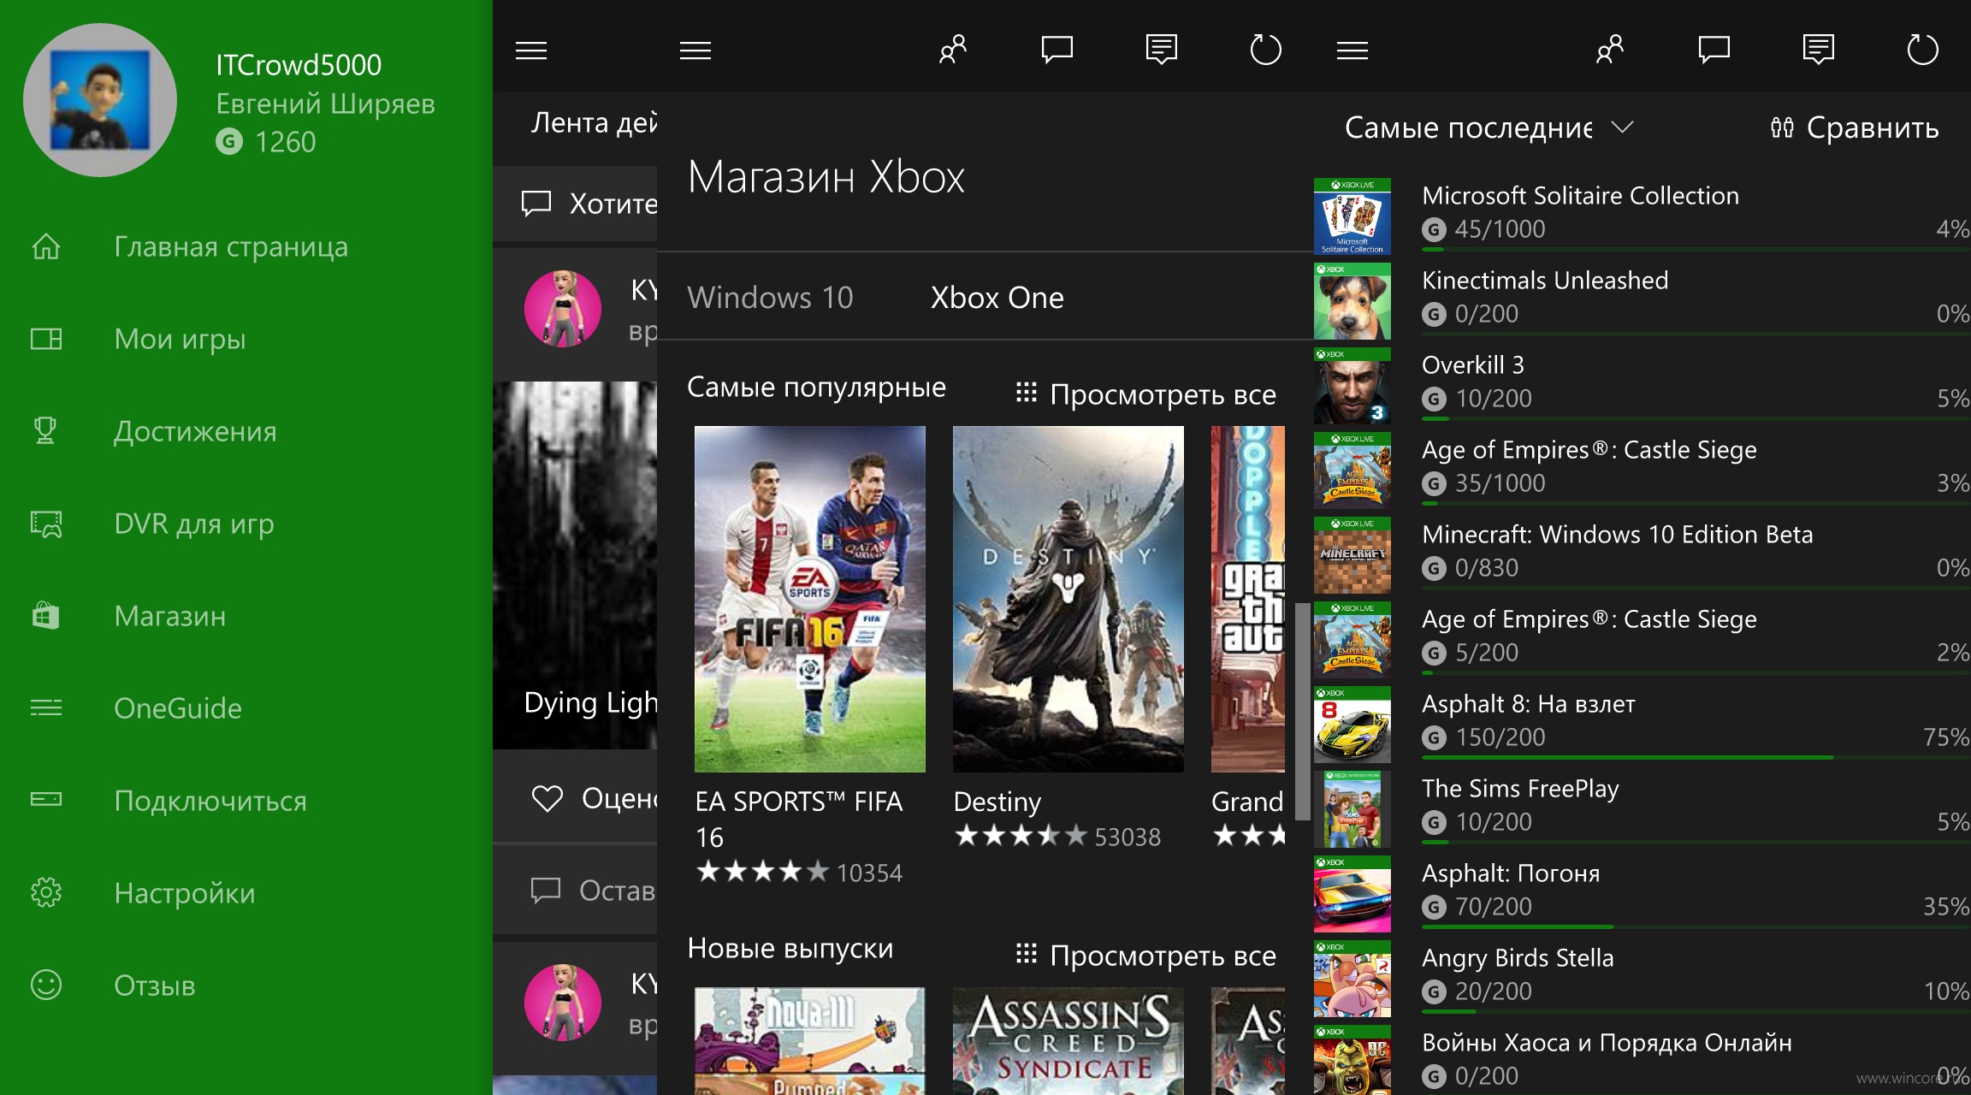Open friends icon in achievements panel header
The image size is (1971, 1095).
point(1610,50)
